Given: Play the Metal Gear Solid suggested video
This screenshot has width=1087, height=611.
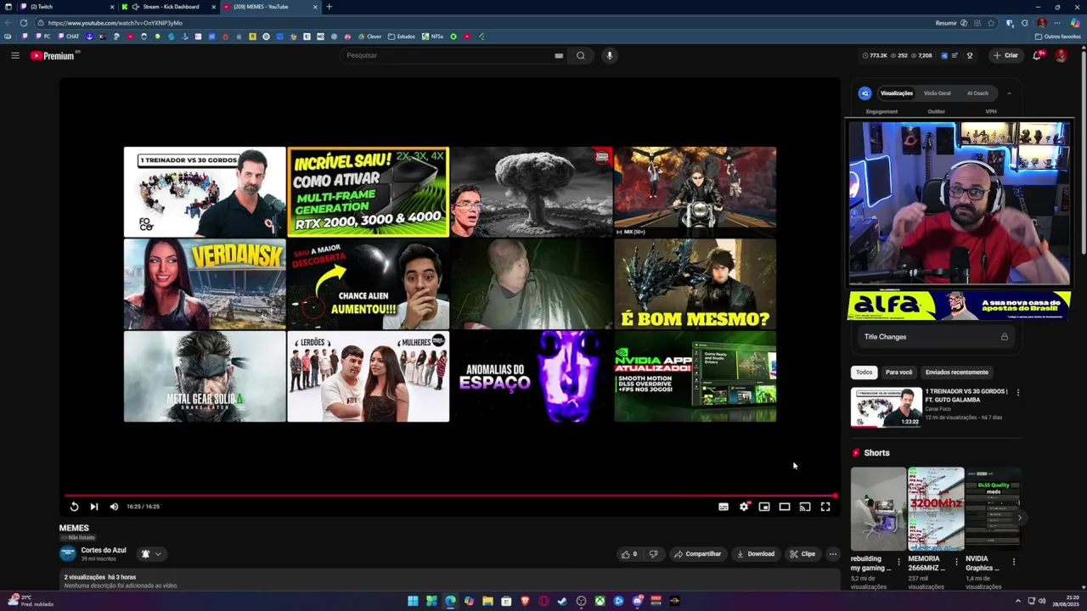Looking at the screenshot, I should tap(205, 376).
